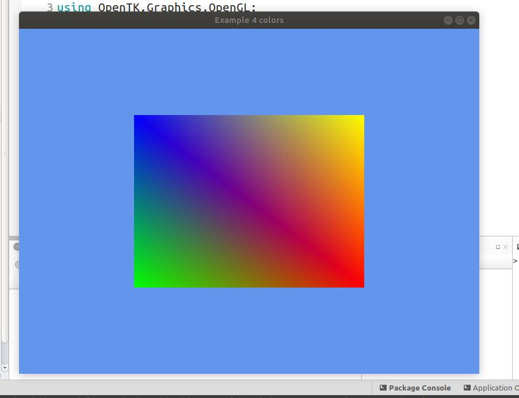Maximize the Example 4 colors window

(460, 20)
